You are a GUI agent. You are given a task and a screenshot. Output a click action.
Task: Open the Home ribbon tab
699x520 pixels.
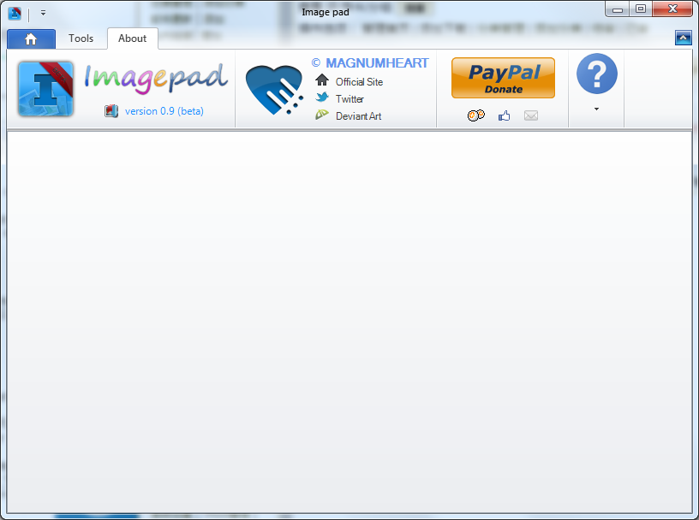pyautogui.click(x=31, y=39)
